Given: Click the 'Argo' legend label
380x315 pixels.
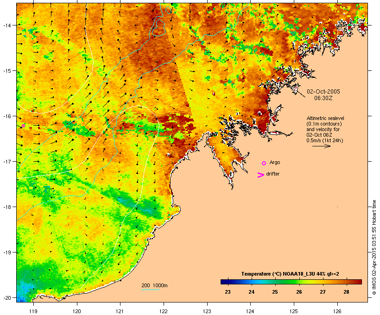Looking at the screenshot, I should point(275,162).
